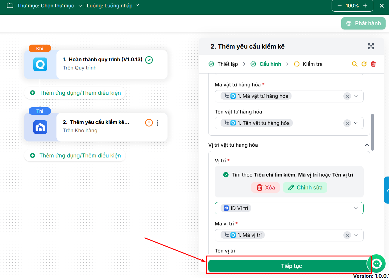
Task: Click the green check status of step 1
Action: click(149, 60)
